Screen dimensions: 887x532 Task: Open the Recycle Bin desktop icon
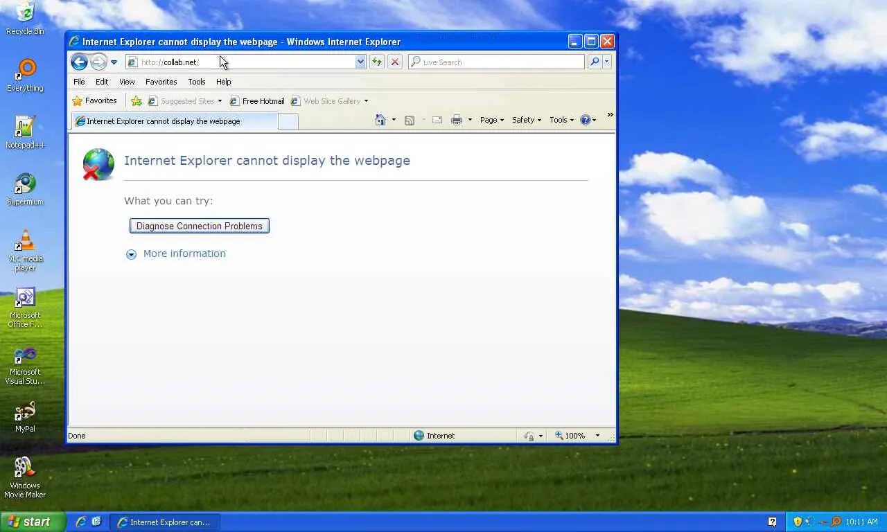coord(25,19)
